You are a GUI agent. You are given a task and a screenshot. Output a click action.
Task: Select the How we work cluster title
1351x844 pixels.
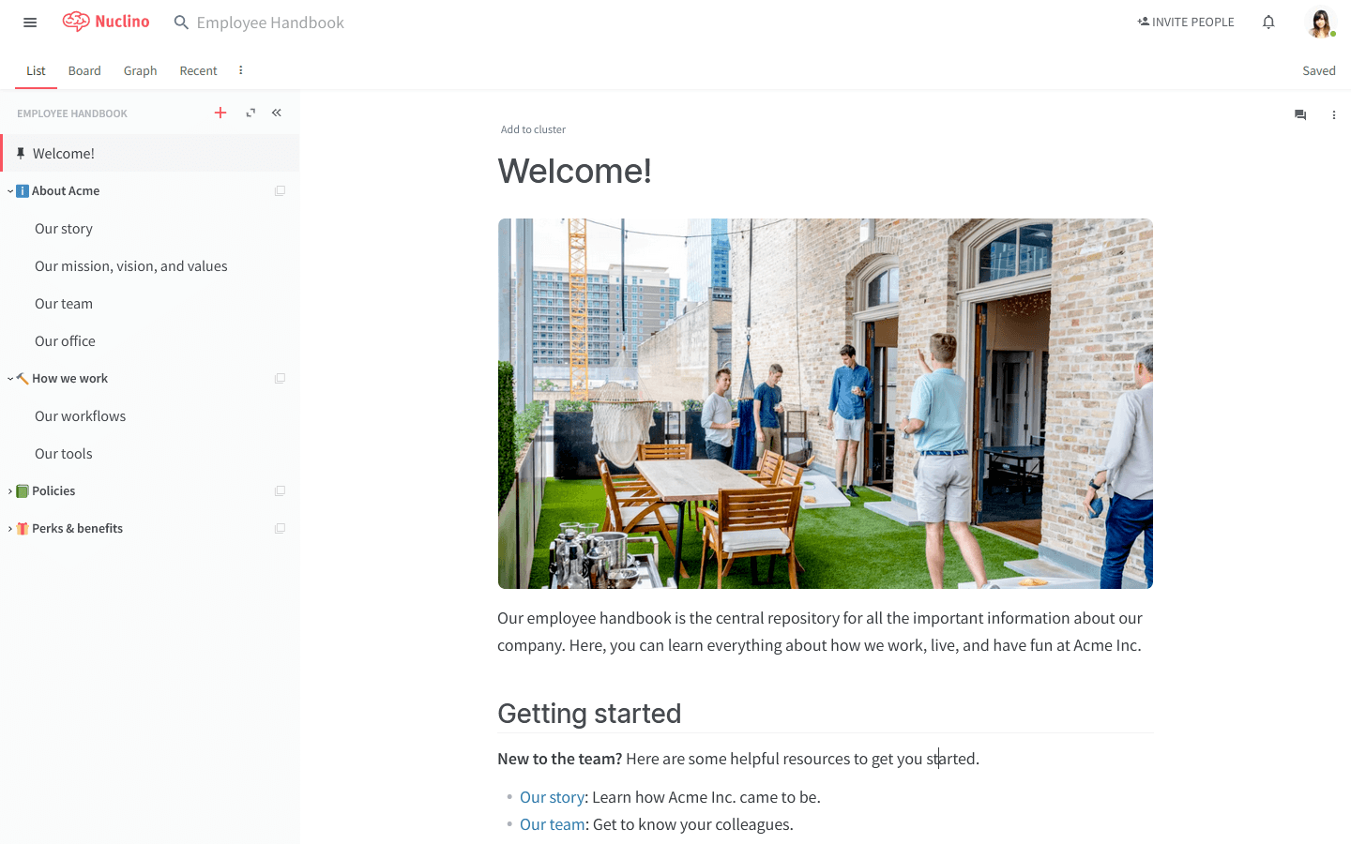pyautogui.click(x=69, y=378)
